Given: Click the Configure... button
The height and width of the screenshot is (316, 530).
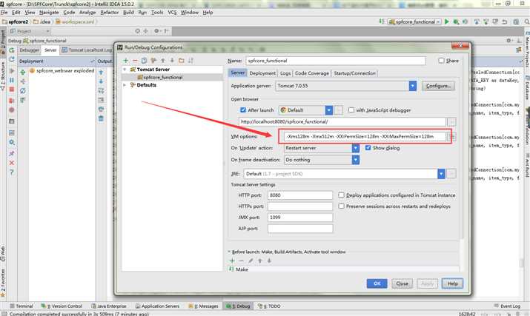Looking at the screenshot, I should 438,86.
